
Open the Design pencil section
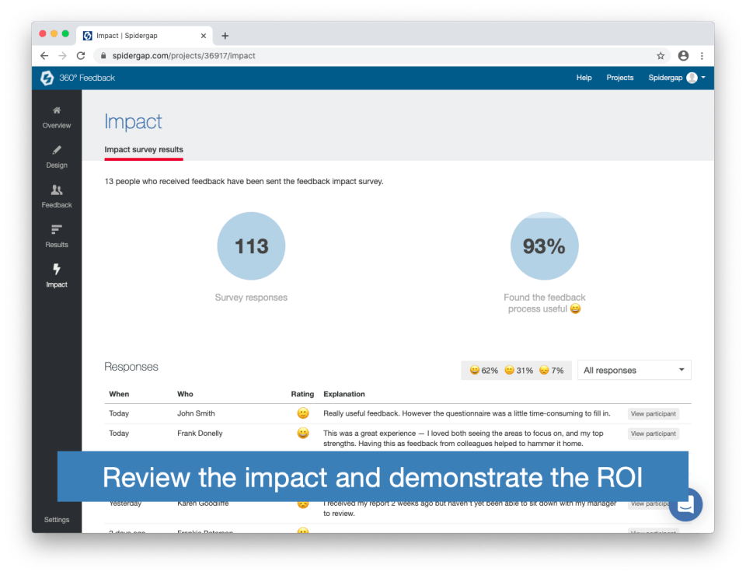[57, 157]
